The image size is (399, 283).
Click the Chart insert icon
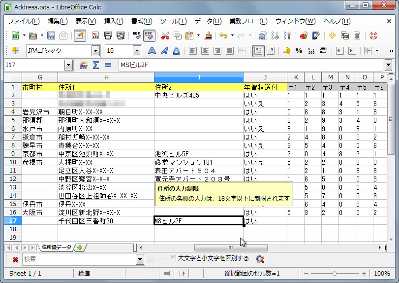[304, 35]
